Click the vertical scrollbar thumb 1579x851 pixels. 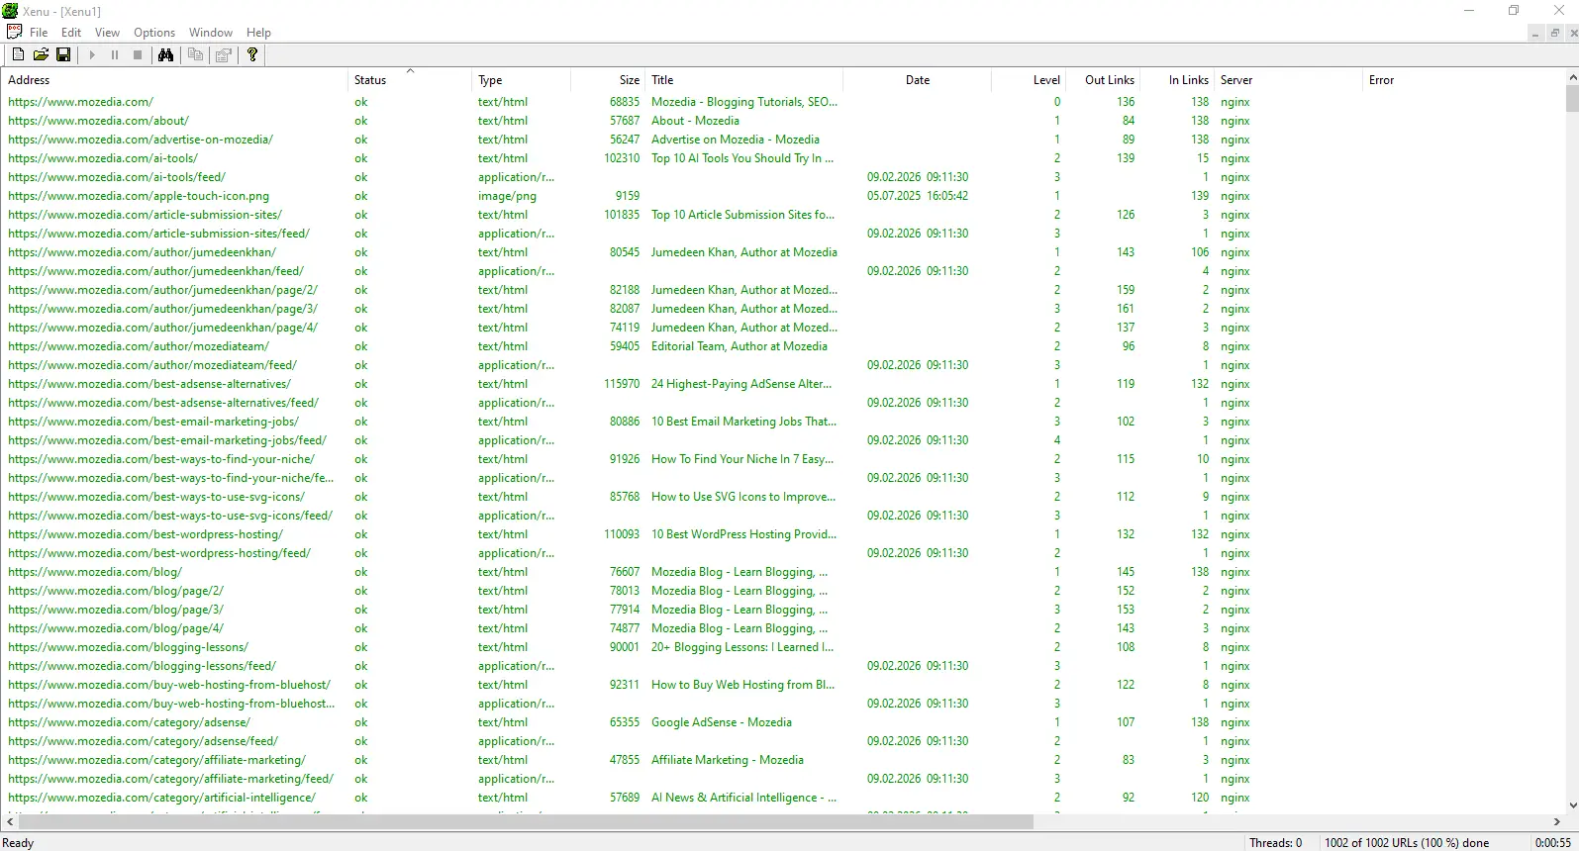(1571, 98)
